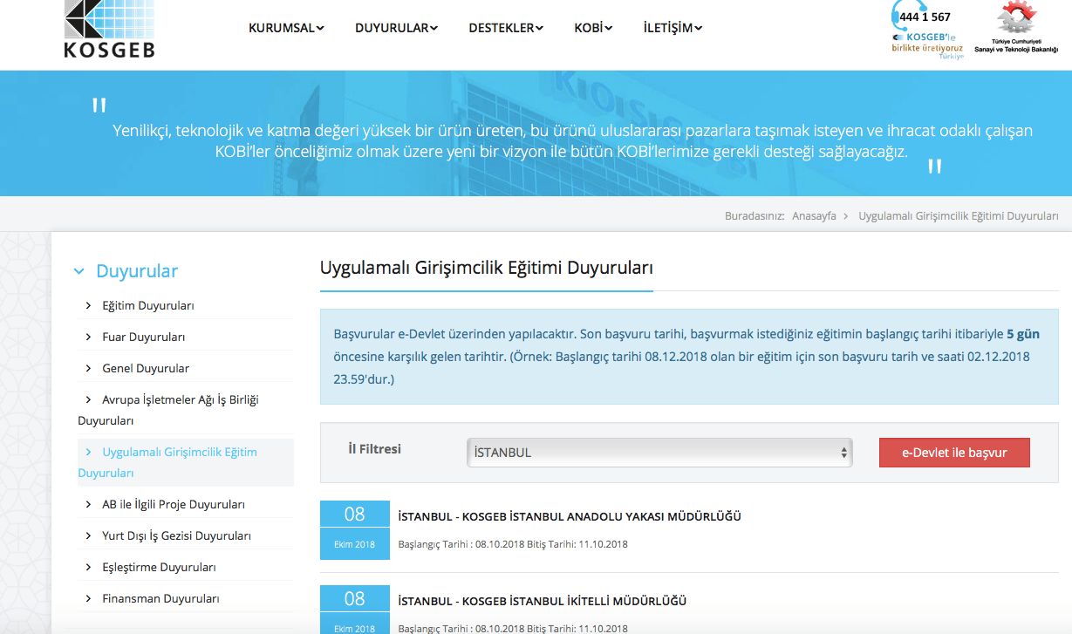Image resolution: width=1072 pixels, height=634 pixels.
Task: Open Finansman Duyuruları in sidebar
Action: click(160, 598)
